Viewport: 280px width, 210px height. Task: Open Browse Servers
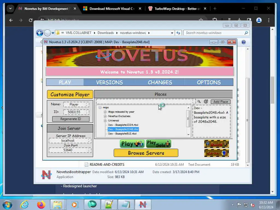click(146, 153)
